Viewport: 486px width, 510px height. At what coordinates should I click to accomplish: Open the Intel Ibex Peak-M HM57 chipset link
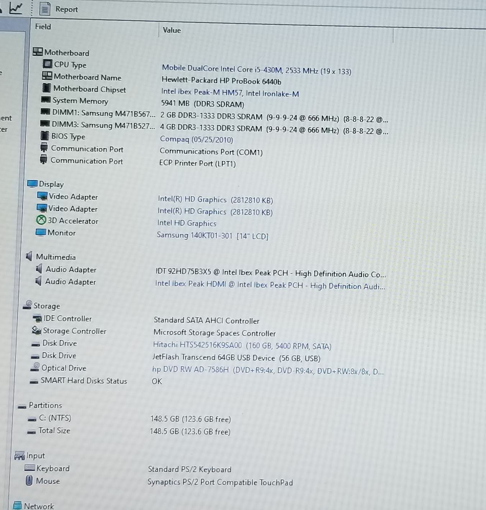click(x=230, y=93)
